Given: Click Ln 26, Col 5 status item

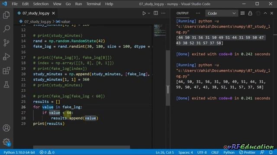Looking at the screenshot, I should (x=164, y=152).
